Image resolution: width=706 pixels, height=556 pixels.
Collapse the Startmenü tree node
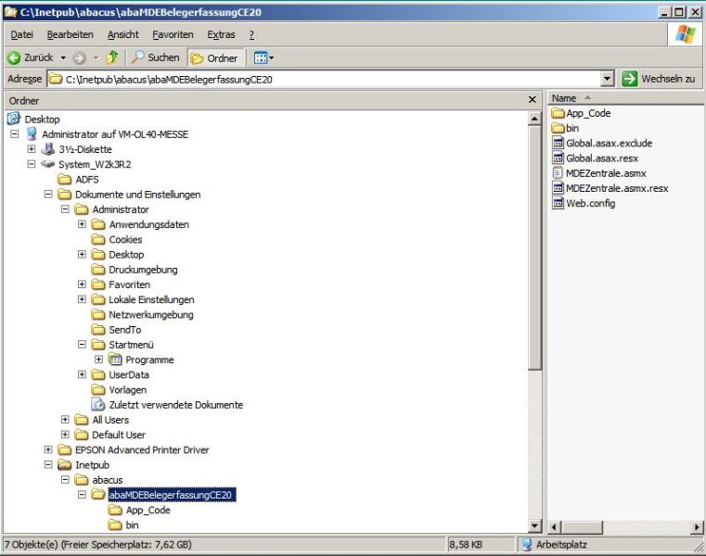click(83, 345)
